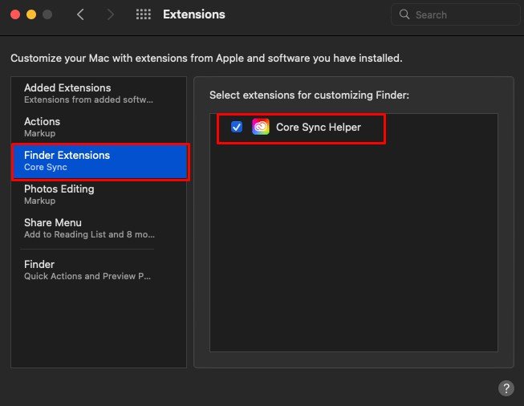Minimize the window with the yellow button
The height and width of the screenshot is (406, 524).
tap(31, 14)
